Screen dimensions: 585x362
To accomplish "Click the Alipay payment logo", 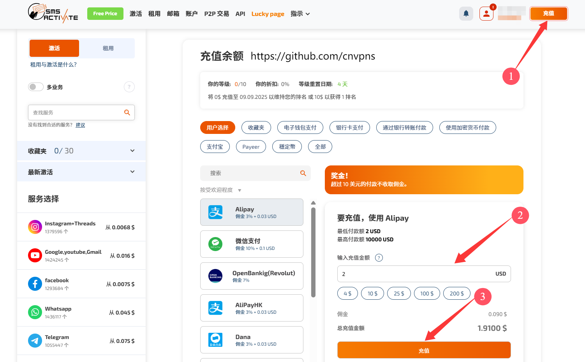I will pos(215,212).
